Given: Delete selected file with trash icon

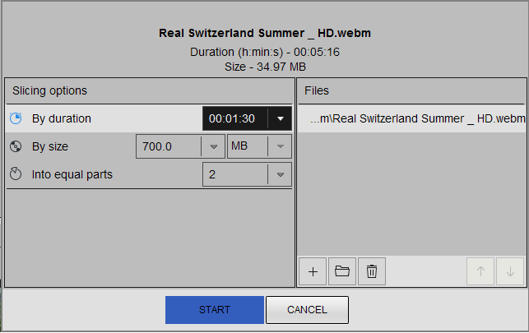Looking at the screenshot, I should point(372,271).
